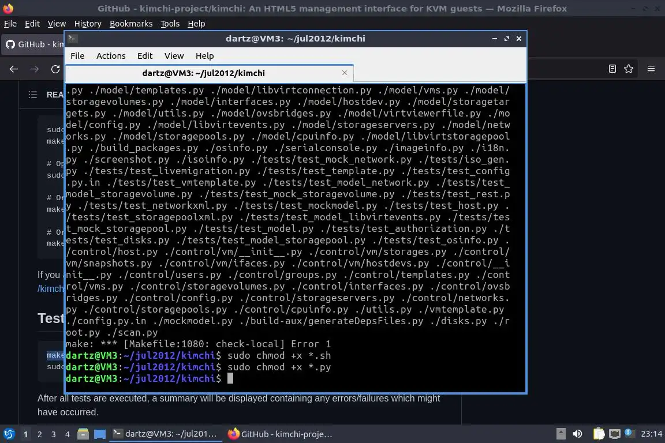Click the Firefox logo in title bar
The width and height of the screenshot is (665, 443).
(8, 8)
